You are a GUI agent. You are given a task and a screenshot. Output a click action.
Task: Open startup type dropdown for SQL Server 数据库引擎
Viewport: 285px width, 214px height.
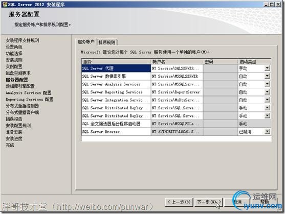tap(267, 76)
